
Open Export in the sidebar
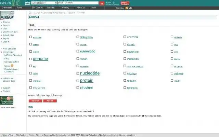click(5, 39)
